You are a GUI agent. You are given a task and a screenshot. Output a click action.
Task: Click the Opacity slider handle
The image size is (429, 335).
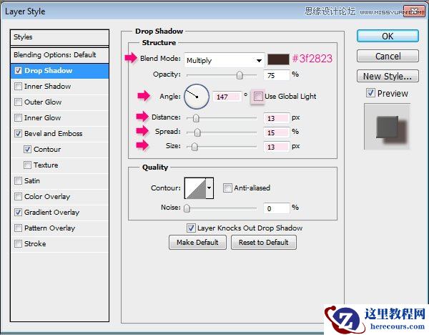pyautogui.click(x=240, y=75)
